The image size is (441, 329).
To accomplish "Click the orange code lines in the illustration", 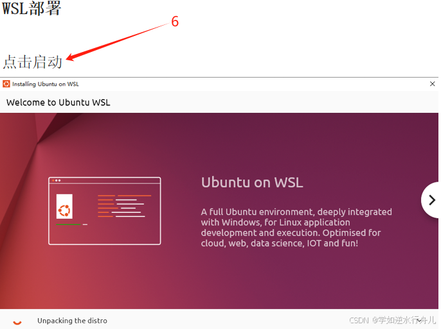I will pyautogui.click(x=124, y=206).
